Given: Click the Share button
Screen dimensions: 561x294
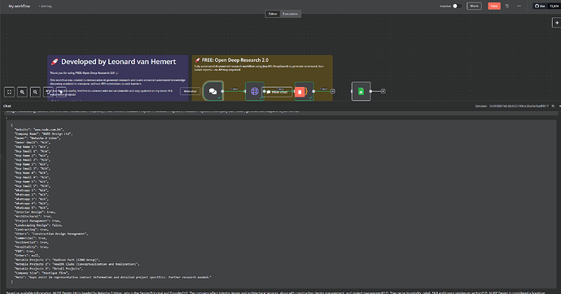Looking at the screenshot, I should [x=474, y=6].
